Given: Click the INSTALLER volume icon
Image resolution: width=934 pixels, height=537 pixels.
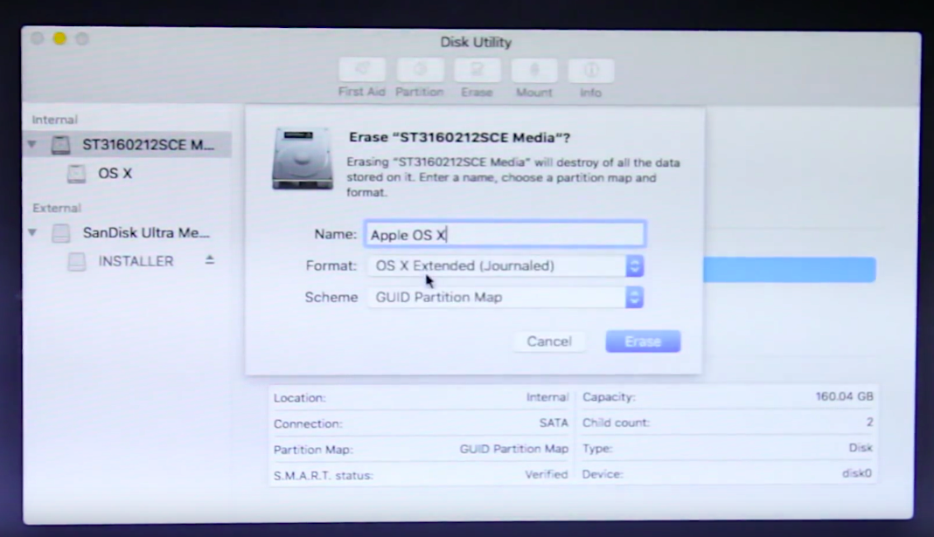Looking at the screenshot, I should [76, 261].
